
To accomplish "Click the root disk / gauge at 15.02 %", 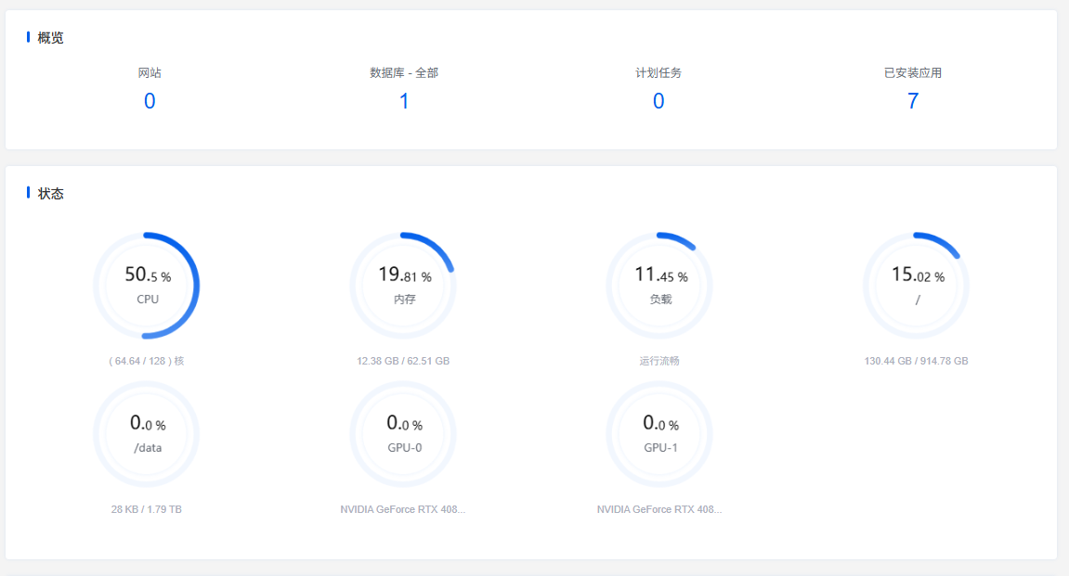I will [x=917, y=286].
